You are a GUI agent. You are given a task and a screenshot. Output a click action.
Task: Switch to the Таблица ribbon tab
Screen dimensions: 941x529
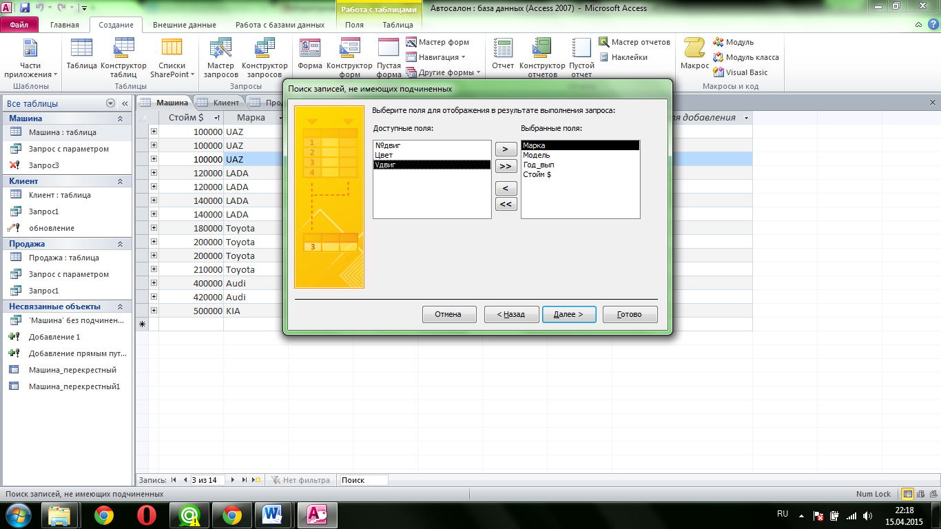(x=398, y=25)
